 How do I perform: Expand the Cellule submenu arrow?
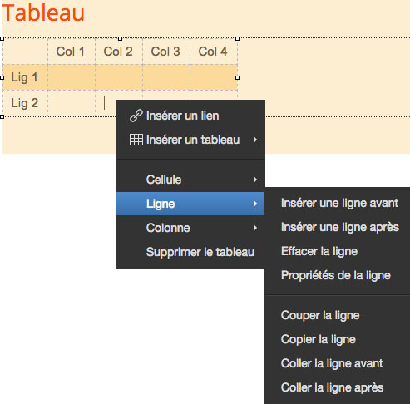[255, 180]
